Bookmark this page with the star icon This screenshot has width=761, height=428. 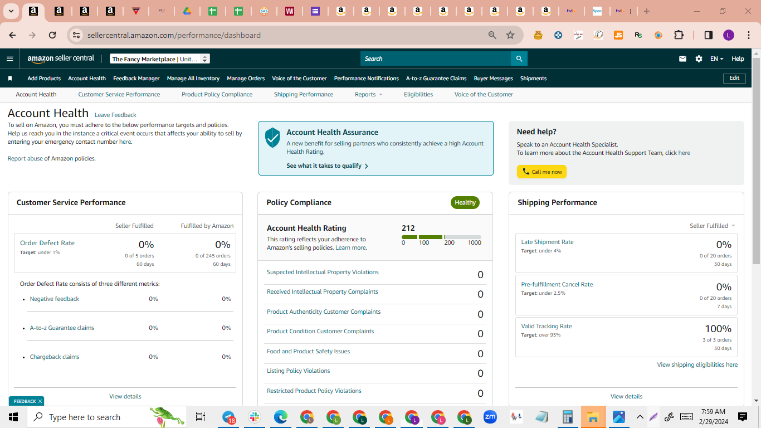(510, 35)
